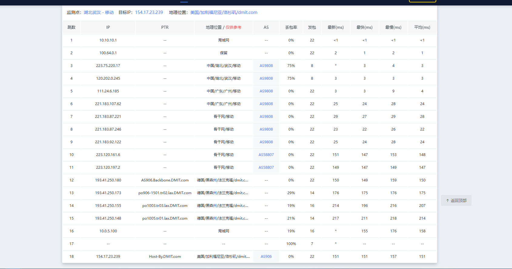Viewport: 512px width, 269px height.
Task: Click PTR po906-1501.tr02.lax.DMIT.com
Action: (165, 193)
